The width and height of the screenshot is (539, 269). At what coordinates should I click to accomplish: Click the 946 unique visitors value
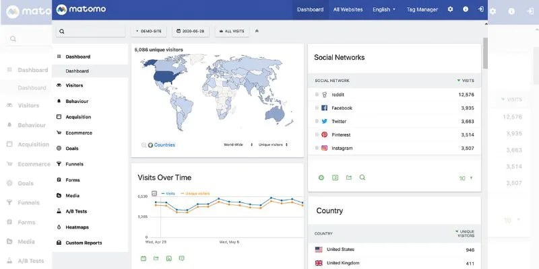[470, 250]
